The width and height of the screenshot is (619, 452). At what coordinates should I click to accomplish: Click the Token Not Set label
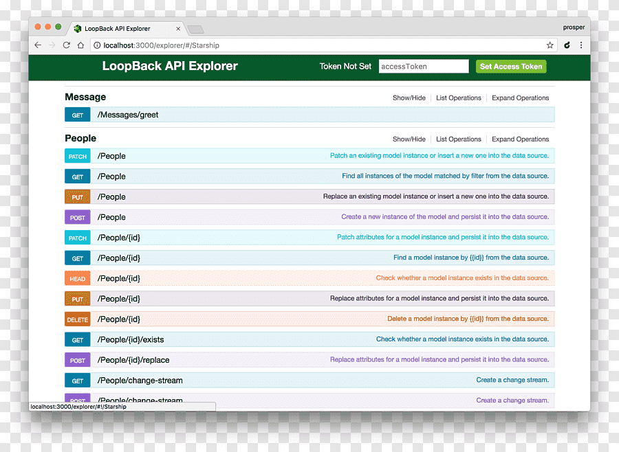click(x=345, y=66)
